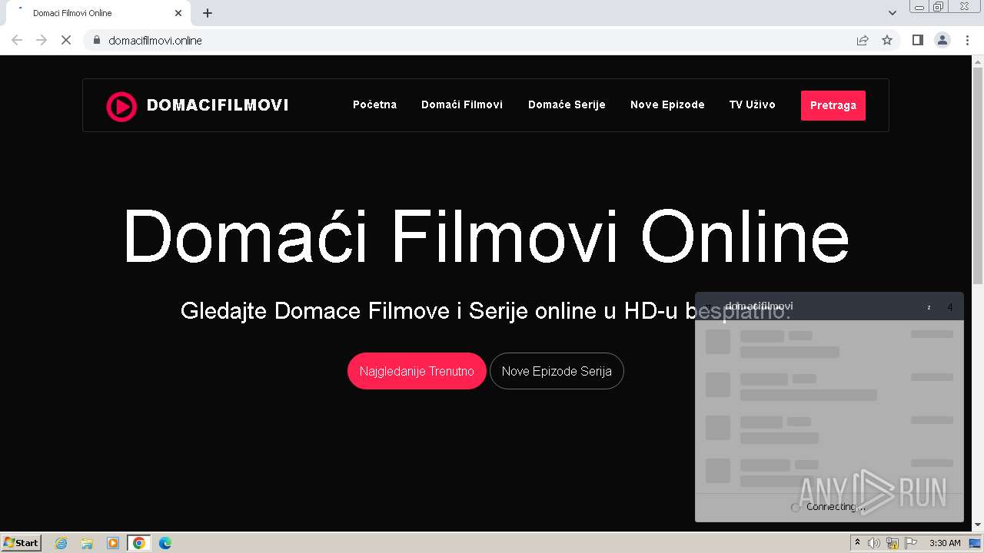
Task: Open the volume speaker tray icon
Action: (874, 543)
